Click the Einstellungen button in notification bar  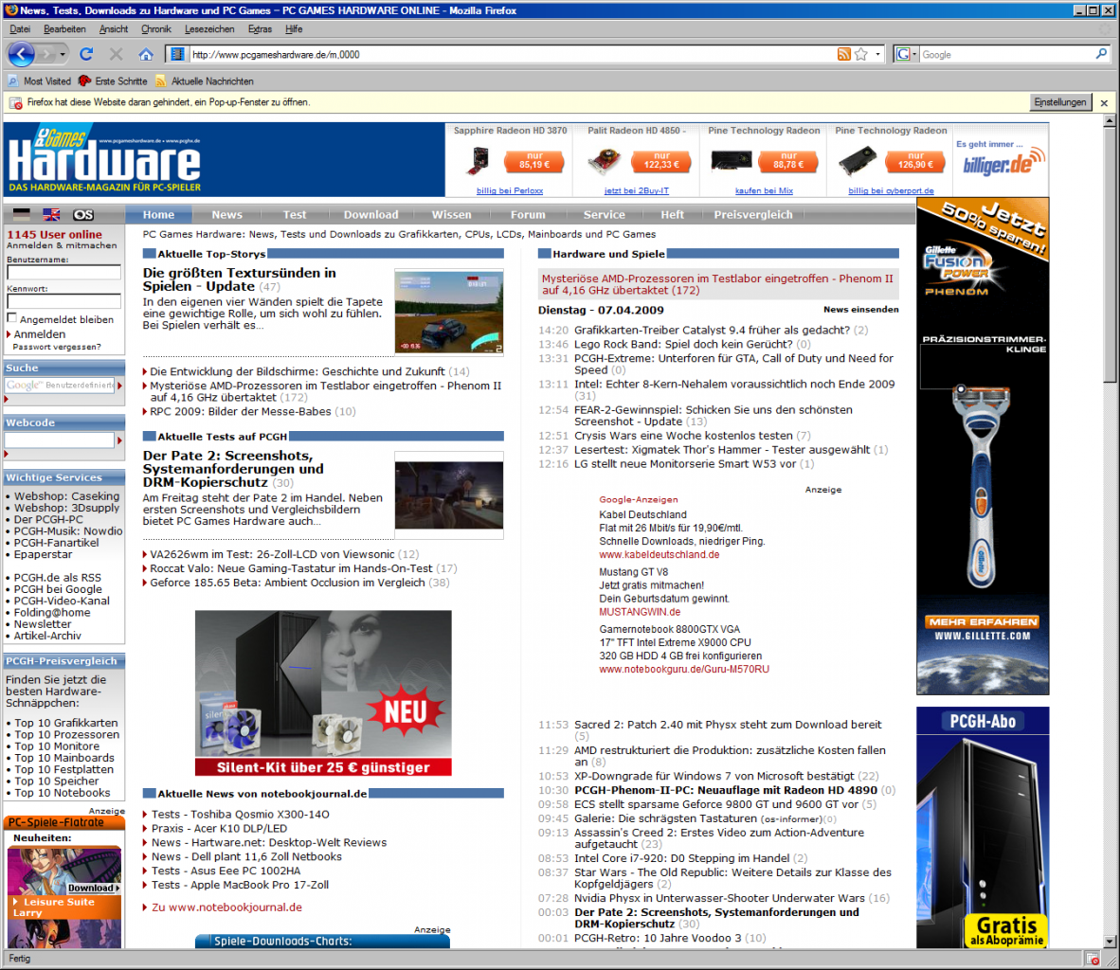1060,102
